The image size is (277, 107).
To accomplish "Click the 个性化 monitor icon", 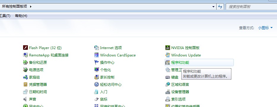I will tap(97, 70).
